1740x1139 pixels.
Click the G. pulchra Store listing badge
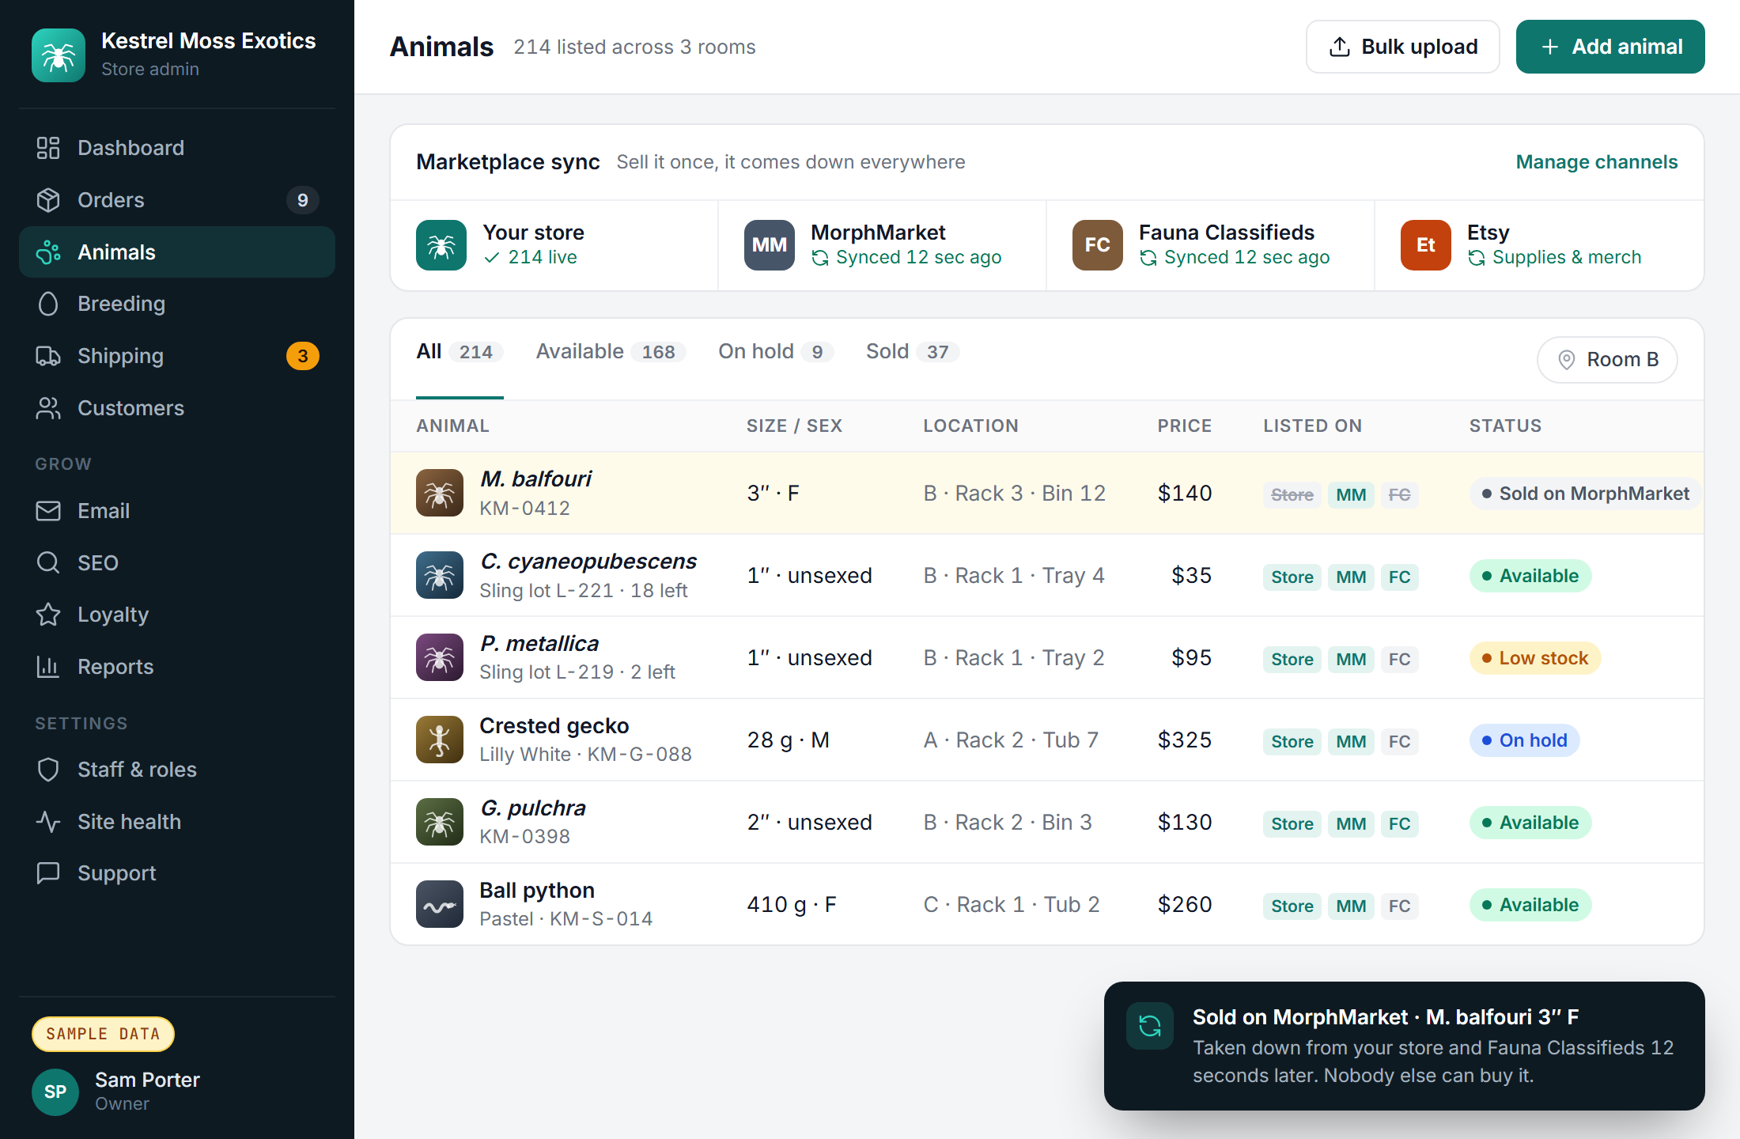tap(1292, 824)
